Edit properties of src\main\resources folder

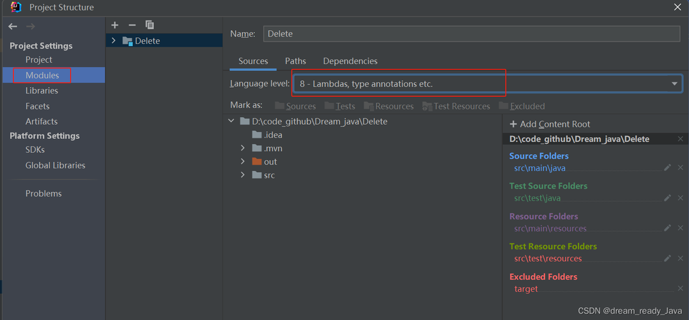(667, 228)
